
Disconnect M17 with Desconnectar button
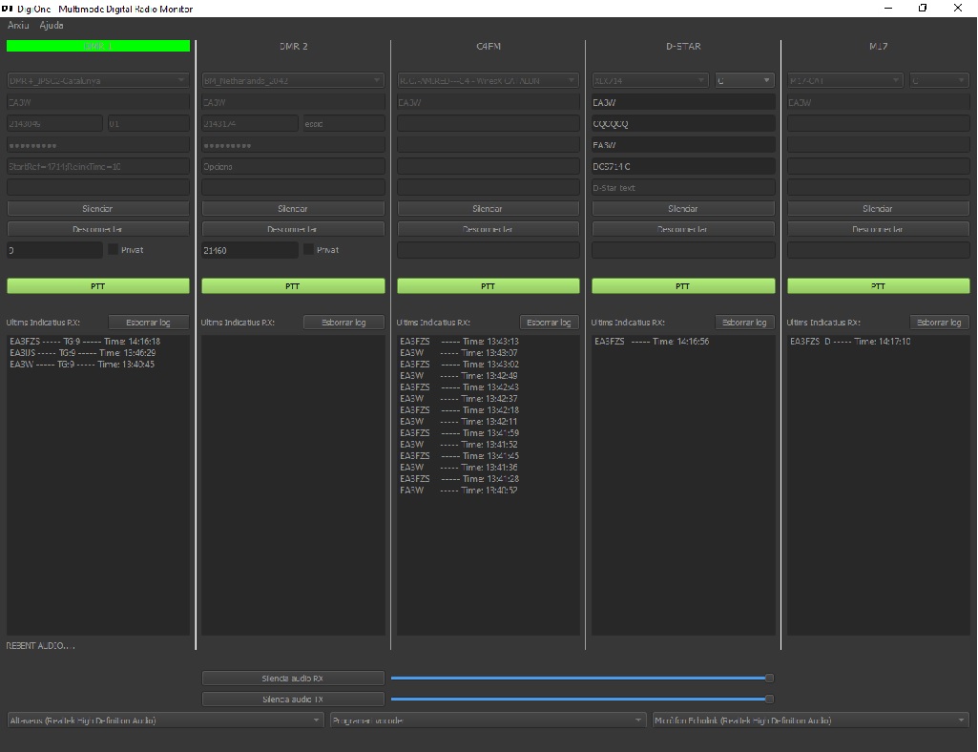[x=878, y=229]
